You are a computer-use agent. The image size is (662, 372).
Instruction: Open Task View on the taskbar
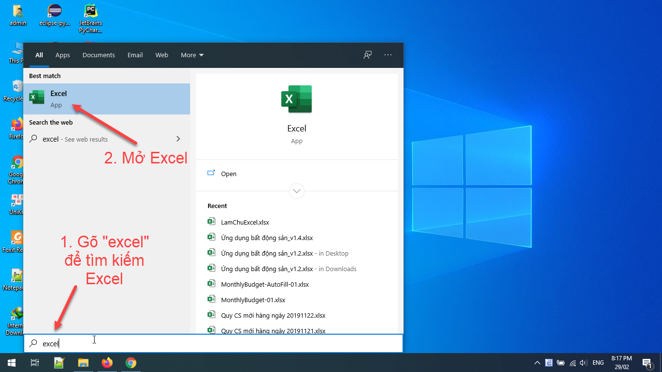(x=35, y=362)
